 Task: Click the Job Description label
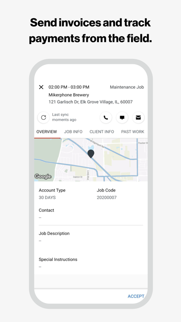click(x=54, y=234)
